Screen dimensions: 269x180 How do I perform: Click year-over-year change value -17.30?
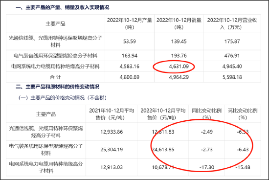pos(206,167)
